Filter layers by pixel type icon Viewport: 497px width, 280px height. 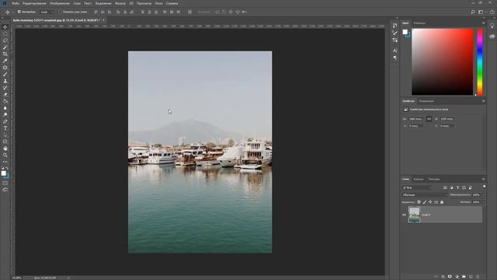pos(445,187)
